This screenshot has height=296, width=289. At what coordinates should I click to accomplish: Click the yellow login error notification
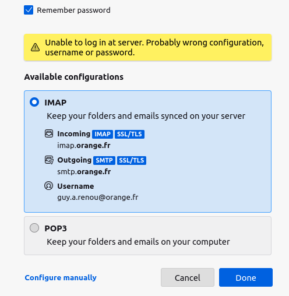(147, 47)
